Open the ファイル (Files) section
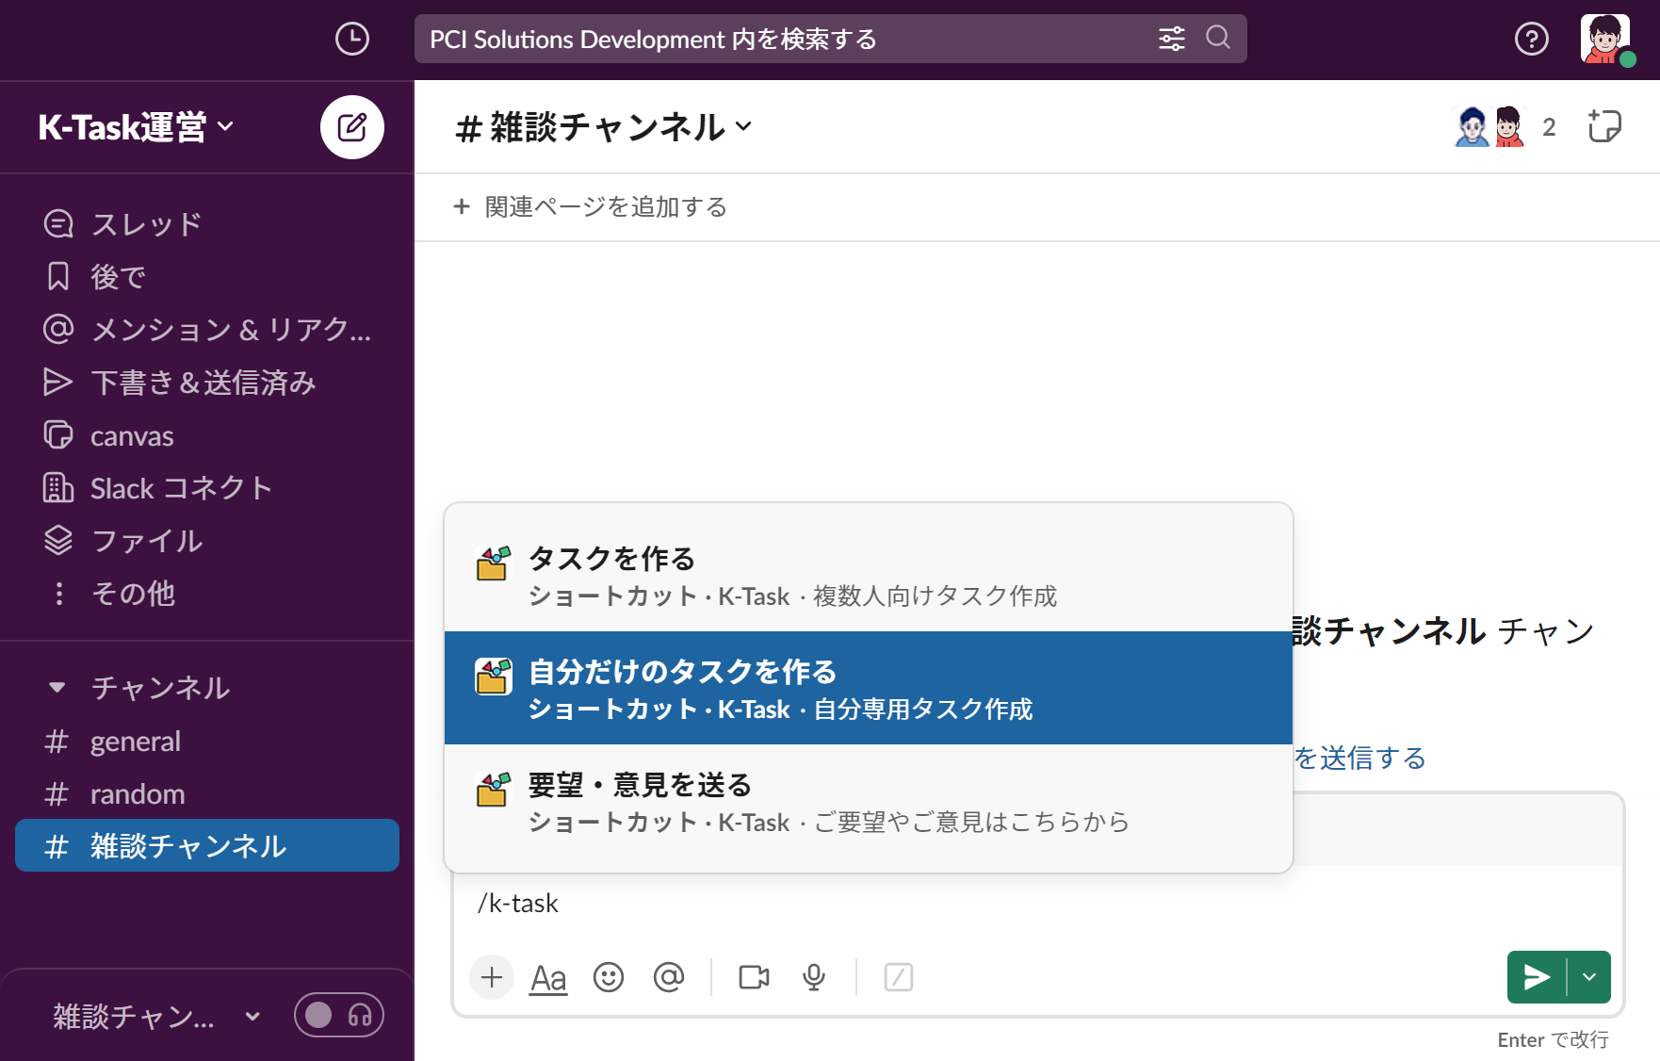This screenshot has height=1061, width=1660. [145, 541]
